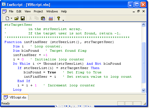Viewport: 149px width, 108px height.
Task: Expand the New file dropdown arrow
Action: click(x=12, y=18)
